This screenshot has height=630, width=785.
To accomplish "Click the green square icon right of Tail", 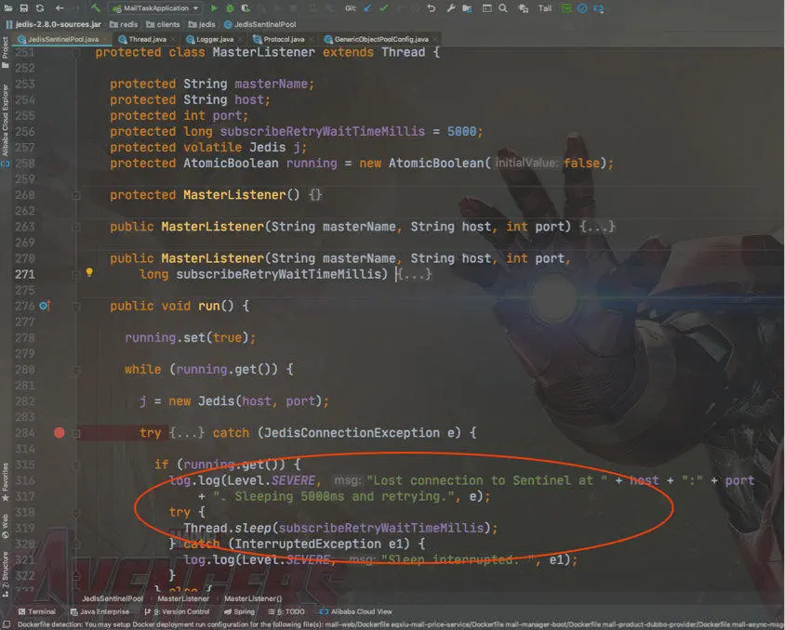I will (566, 8).
